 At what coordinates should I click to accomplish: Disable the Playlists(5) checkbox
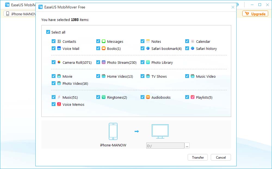(187, 97)
